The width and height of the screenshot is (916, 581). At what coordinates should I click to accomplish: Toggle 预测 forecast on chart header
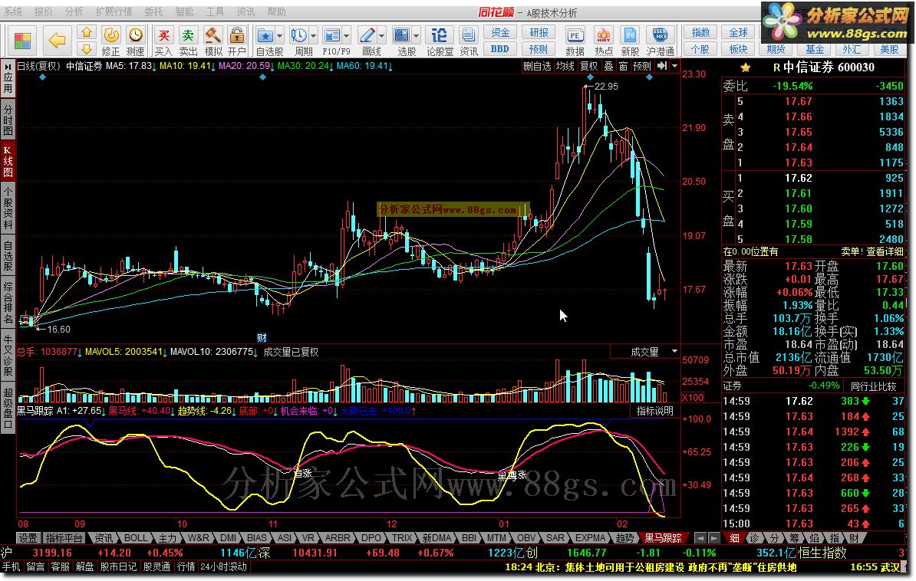click(x=642, y=66)
